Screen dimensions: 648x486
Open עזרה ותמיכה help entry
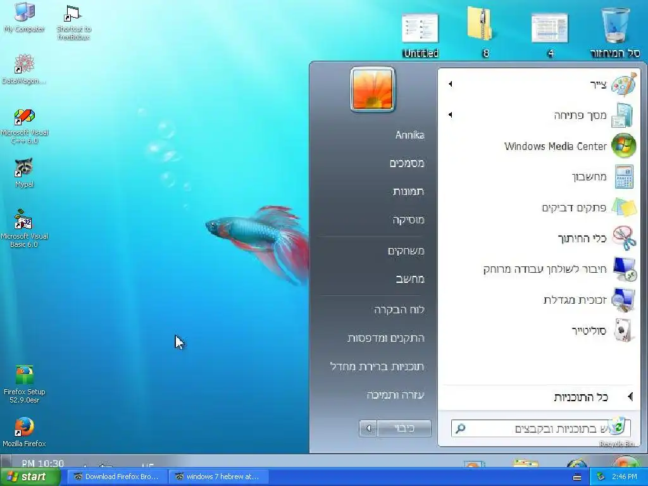click(396, 395)
